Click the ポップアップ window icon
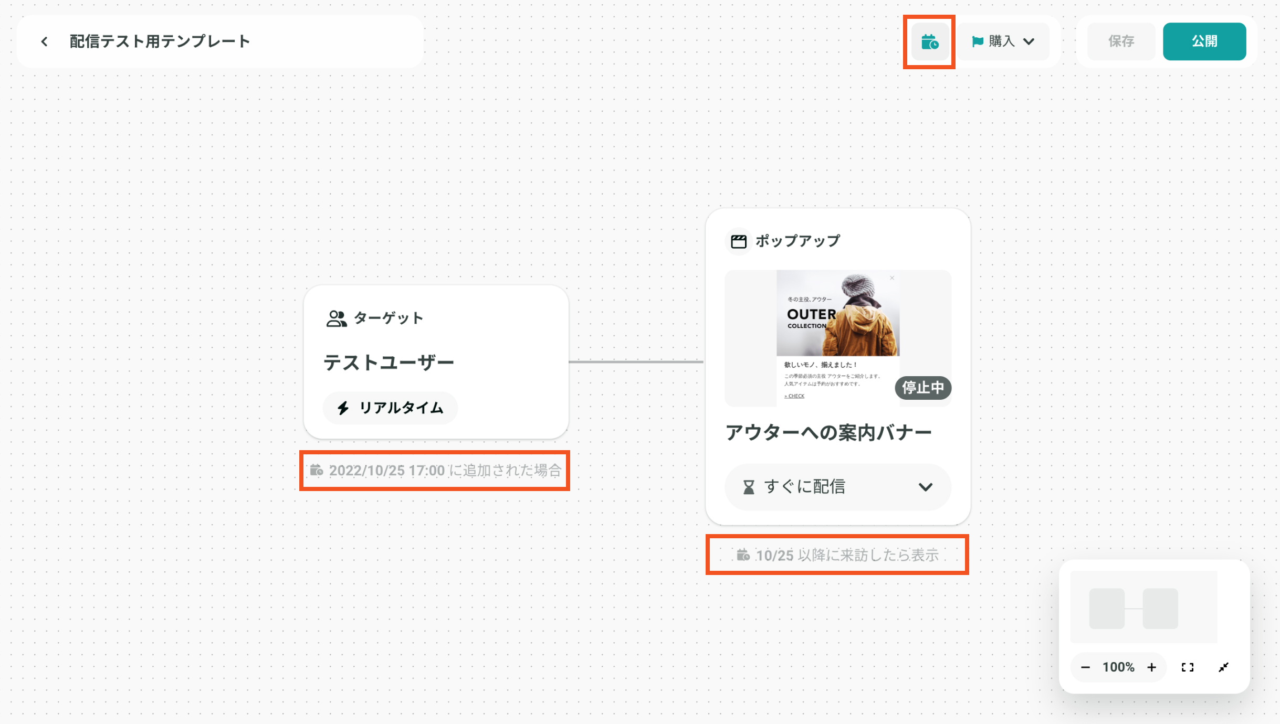 click(739, 241)
